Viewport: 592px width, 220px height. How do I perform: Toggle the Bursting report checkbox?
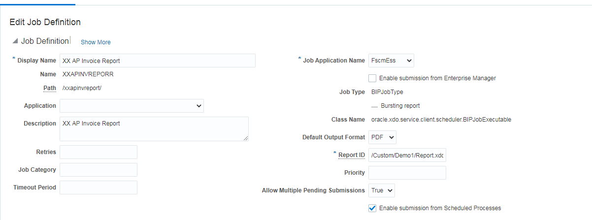click(x=374, y=106)
